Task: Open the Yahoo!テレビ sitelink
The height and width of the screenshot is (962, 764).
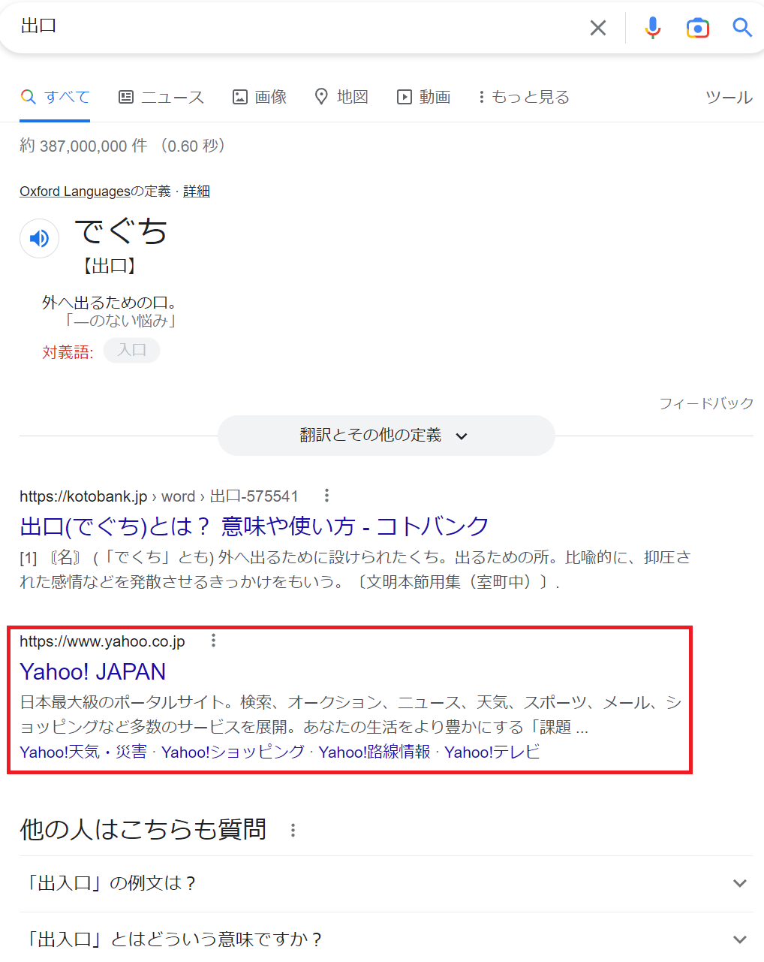Action: point(492,752)
